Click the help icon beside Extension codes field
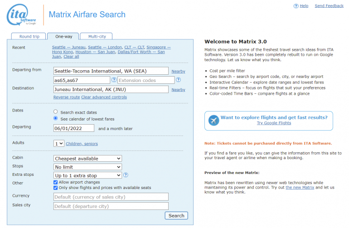Viewport: 349px width, 228px height. (178, 80)
